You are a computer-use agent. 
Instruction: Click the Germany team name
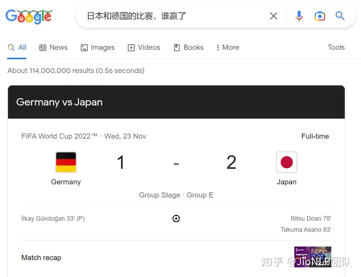tap(66, 182)
